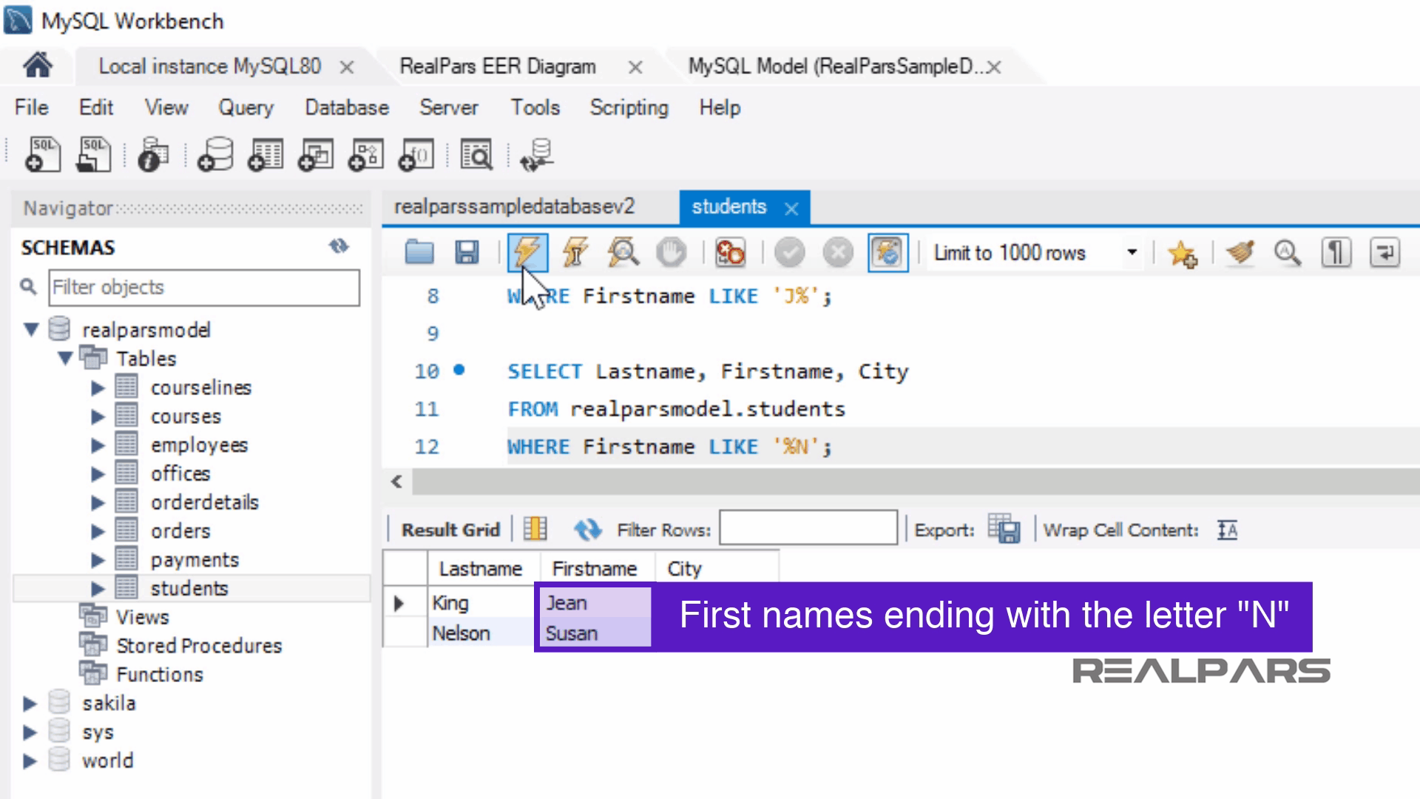Toggle autocommit mode button
The width and height of the screenshot is (1420, 799).
pos(887,253)
